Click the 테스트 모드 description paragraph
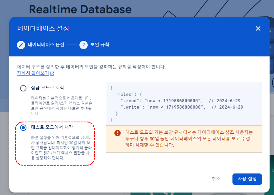This screenshot has width=274, height=195. 61,148
